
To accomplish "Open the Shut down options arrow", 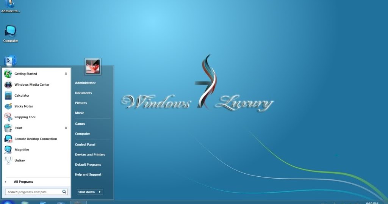I will [x=100, y=192].
